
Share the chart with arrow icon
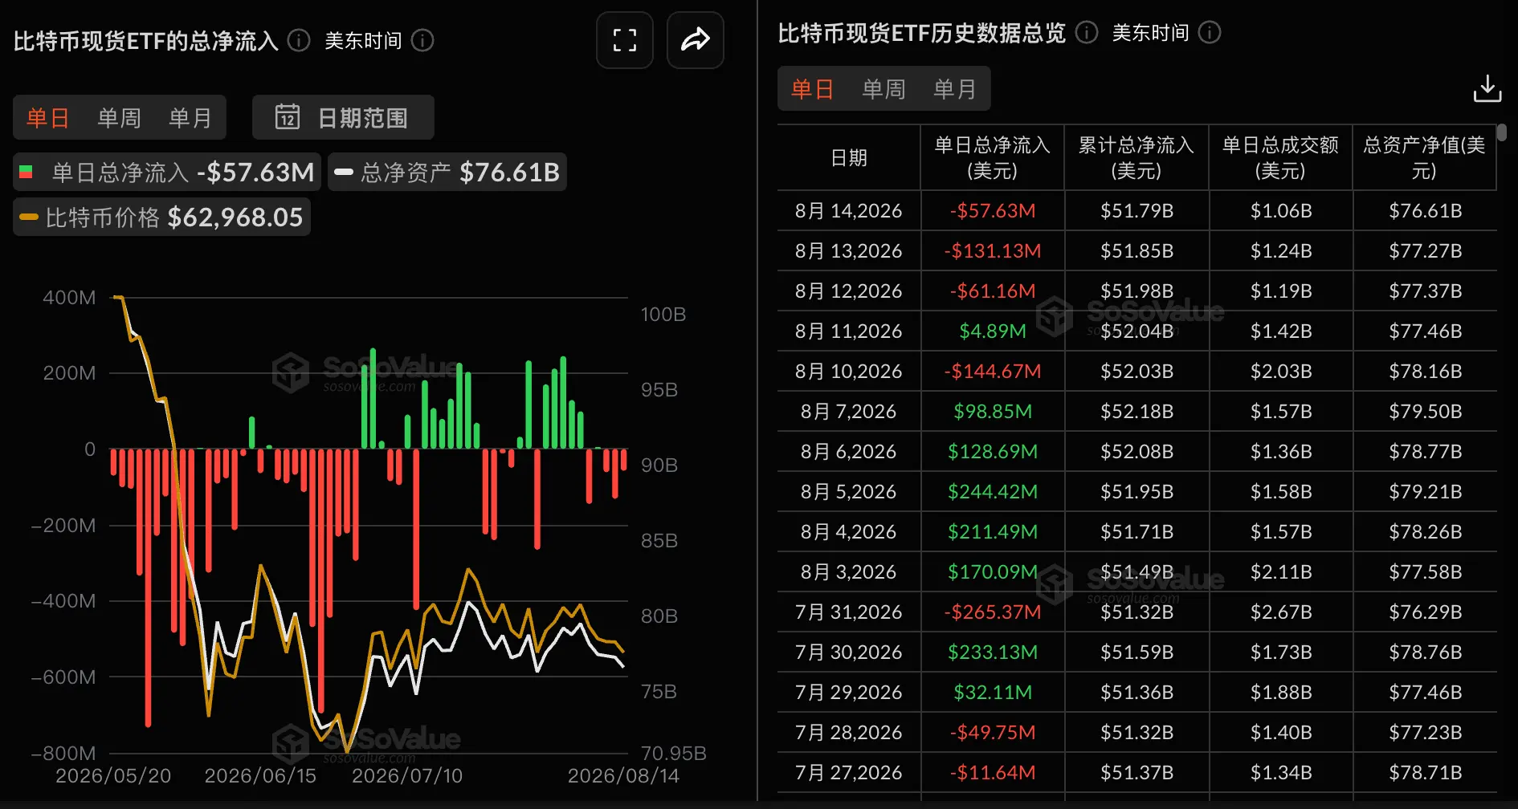pyautogui.click(x=696, y=40)
